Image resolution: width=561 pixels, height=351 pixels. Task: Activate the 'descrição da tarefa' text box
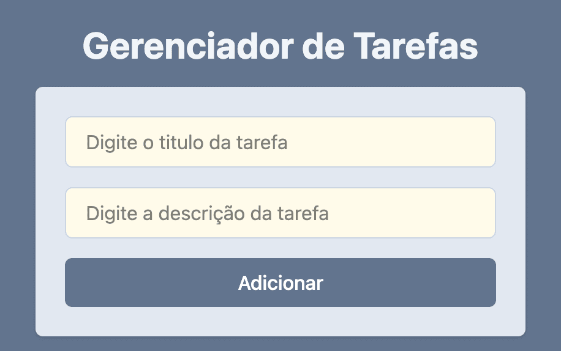tap(280, 213)
